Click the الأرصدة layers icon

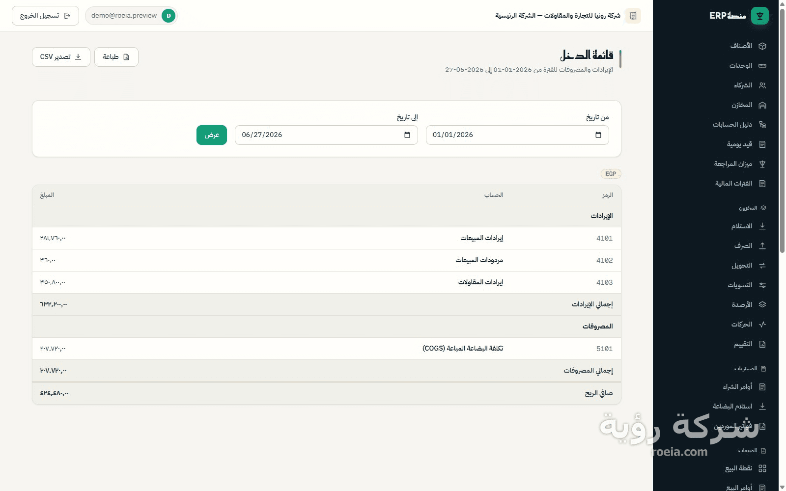point(762,305)
